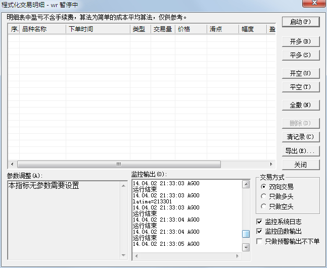
Task: Close the window with the red X
Action: coord(314,3)
